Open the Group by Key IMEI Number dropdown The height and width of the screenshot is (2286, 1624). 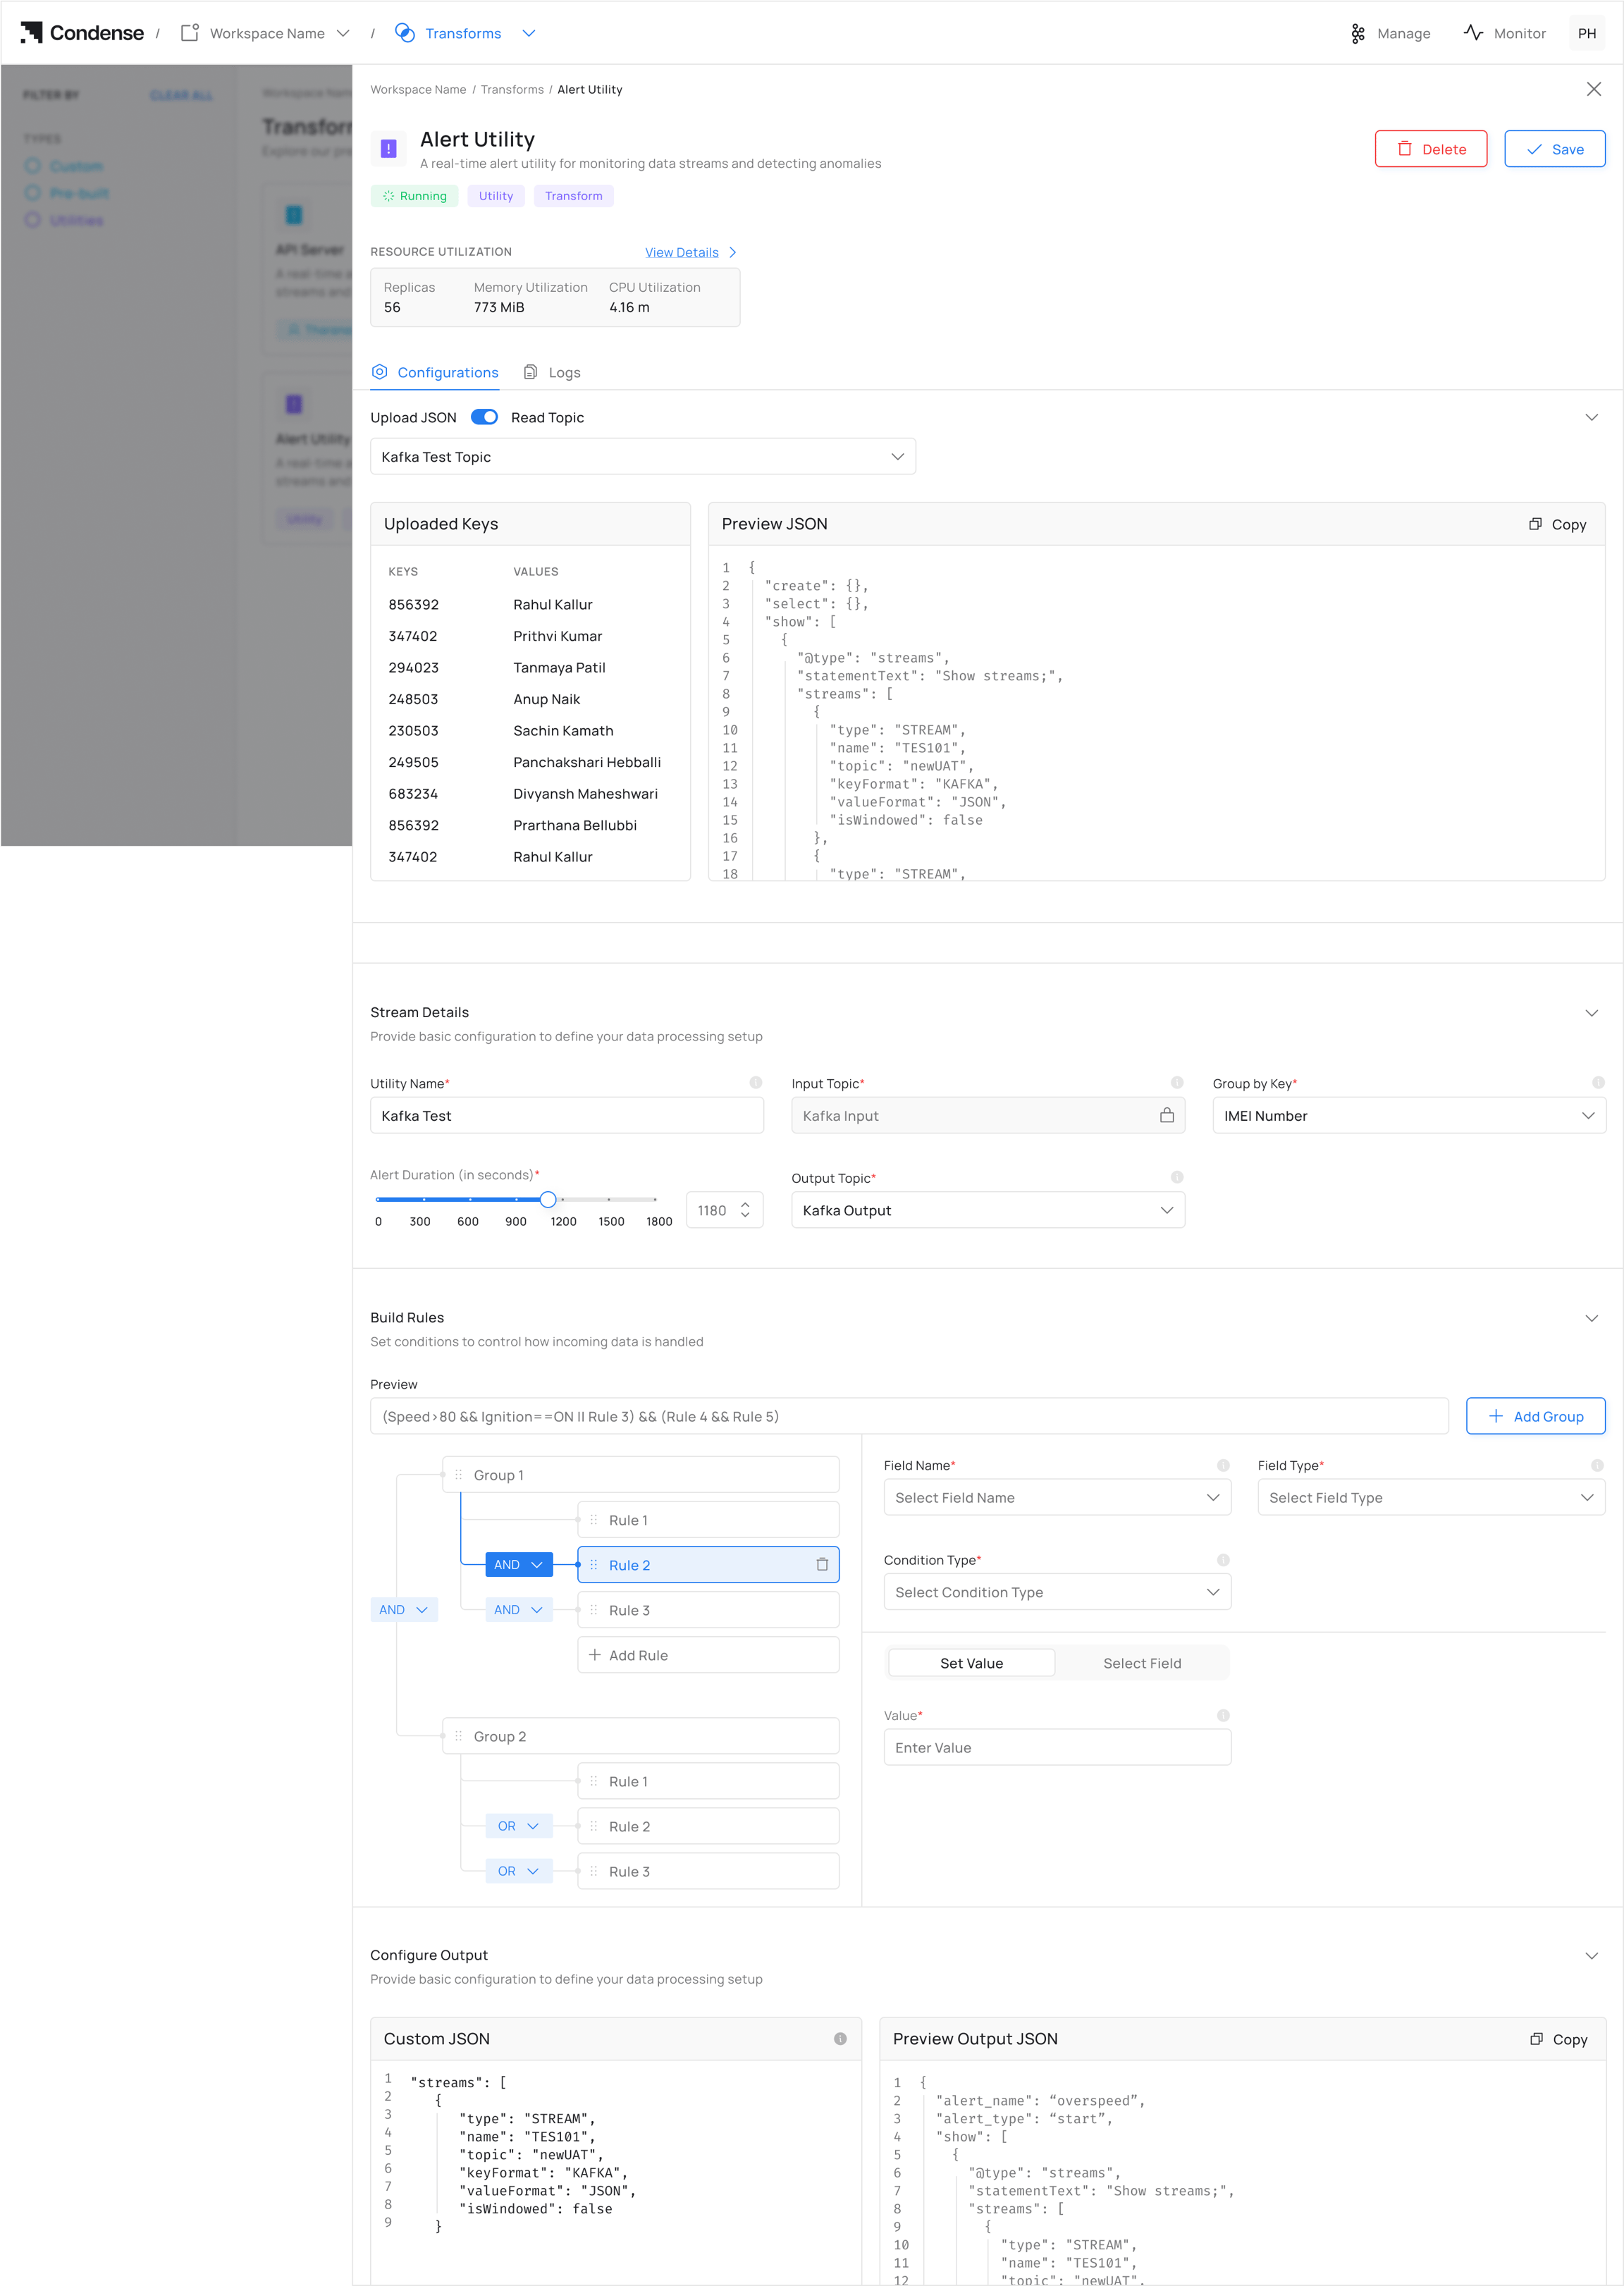[1408, 1115]
